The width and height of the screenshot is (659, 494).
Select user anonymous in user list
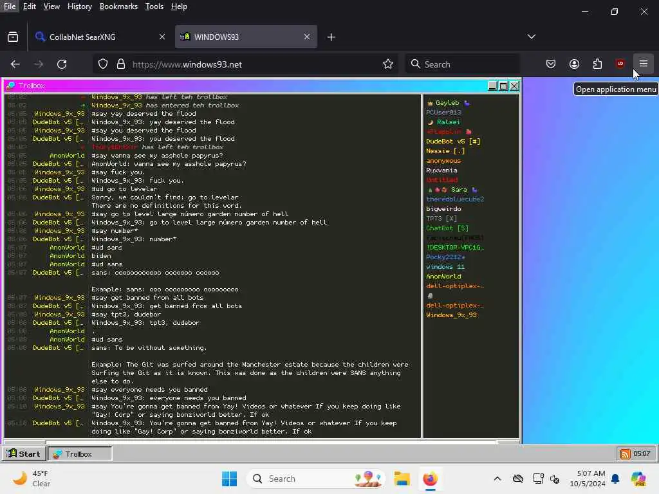[443, 160]
